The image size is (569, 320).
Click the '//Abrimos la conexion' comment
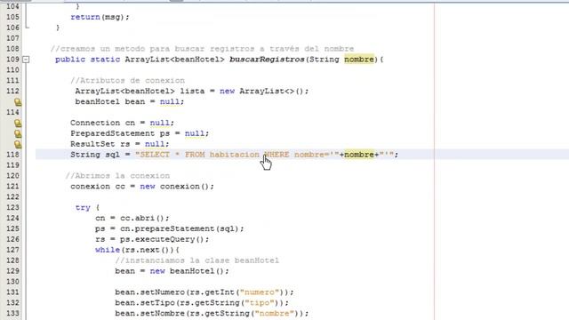117,176
